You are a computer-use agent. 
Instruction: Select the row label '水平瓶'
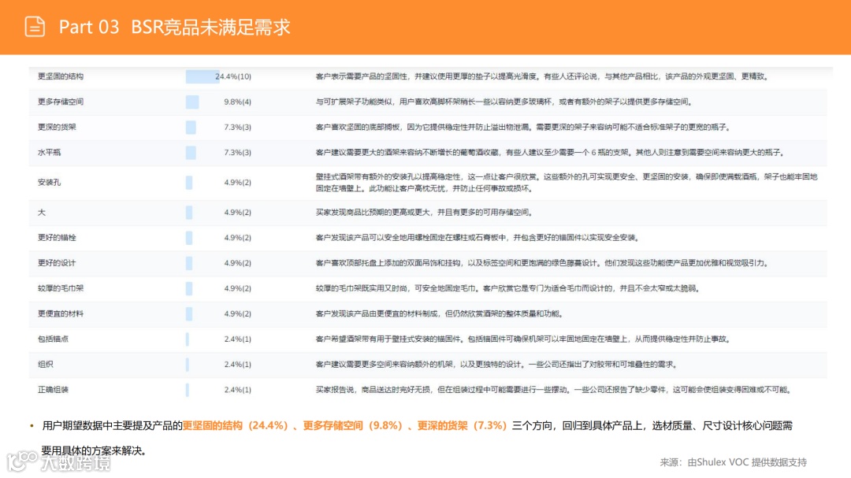click(x=49, y=153)
